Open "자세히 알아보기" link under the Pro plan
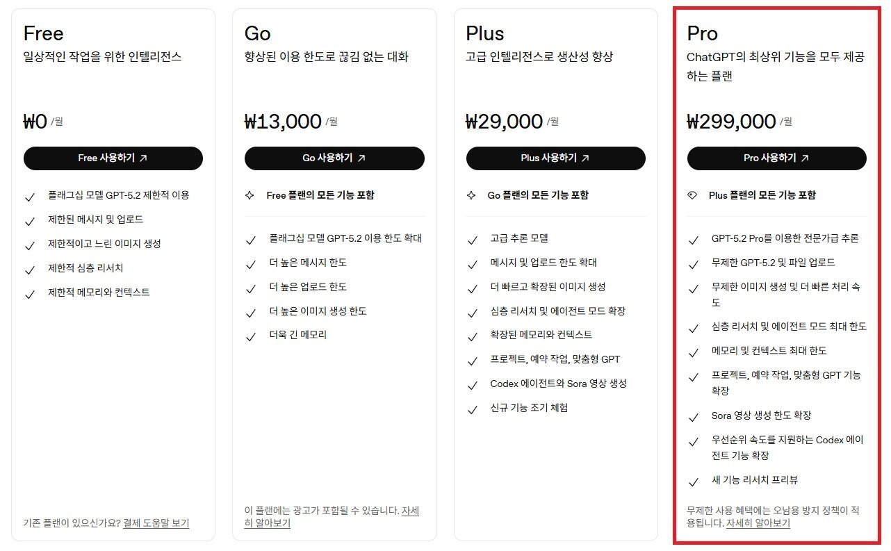This screenshot has height=551, width=891. pyautogui.click(x=758, y=523)
